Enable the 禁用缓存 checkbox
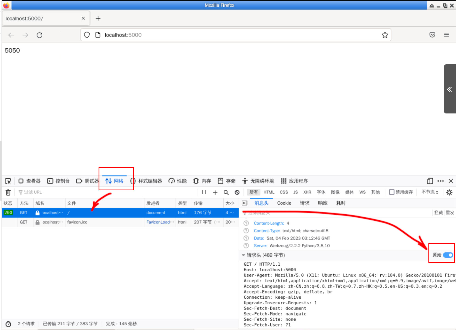 pyautogui.click(x=392, y=192)
